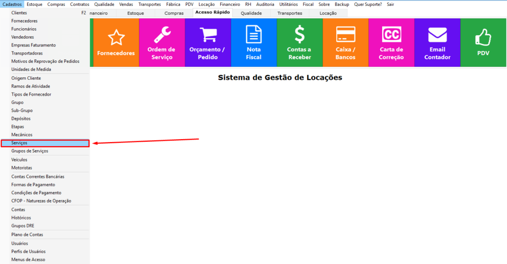This screenshot has width=507, height=264.
Task: Switch to the Qualidade tab
Action: (251, 13)
